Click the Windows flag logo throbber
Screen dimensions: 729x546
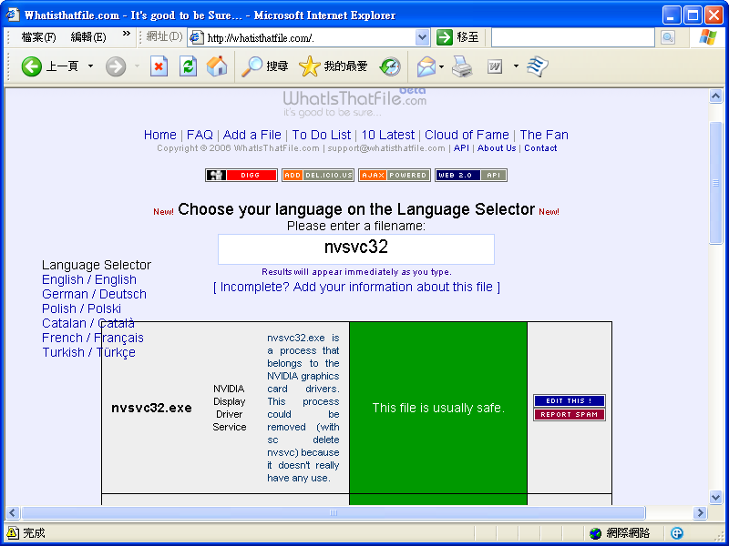(x=708, y=37)
